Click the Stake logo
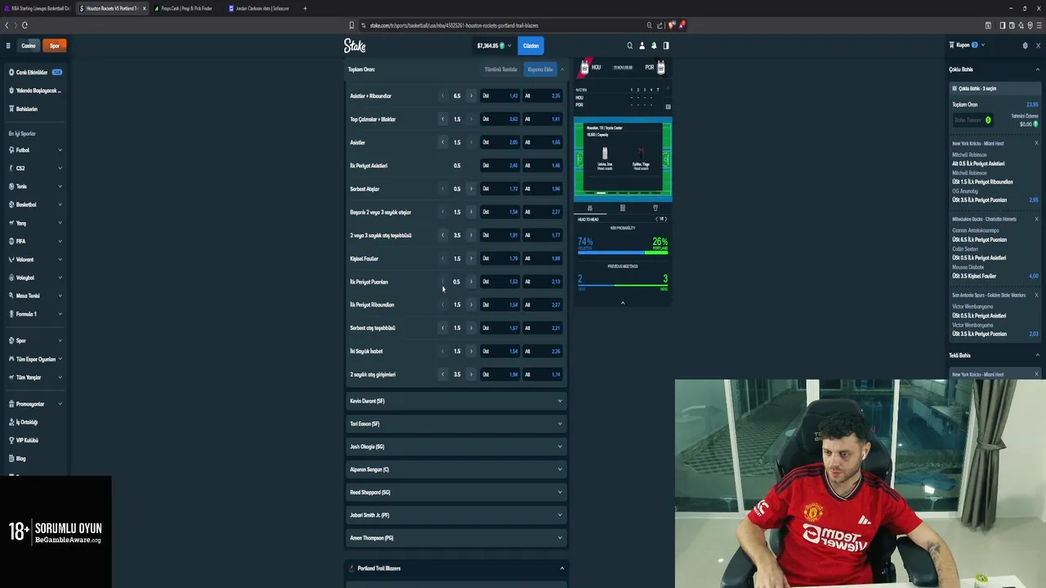1046x588 pixels. pos(355,46)
